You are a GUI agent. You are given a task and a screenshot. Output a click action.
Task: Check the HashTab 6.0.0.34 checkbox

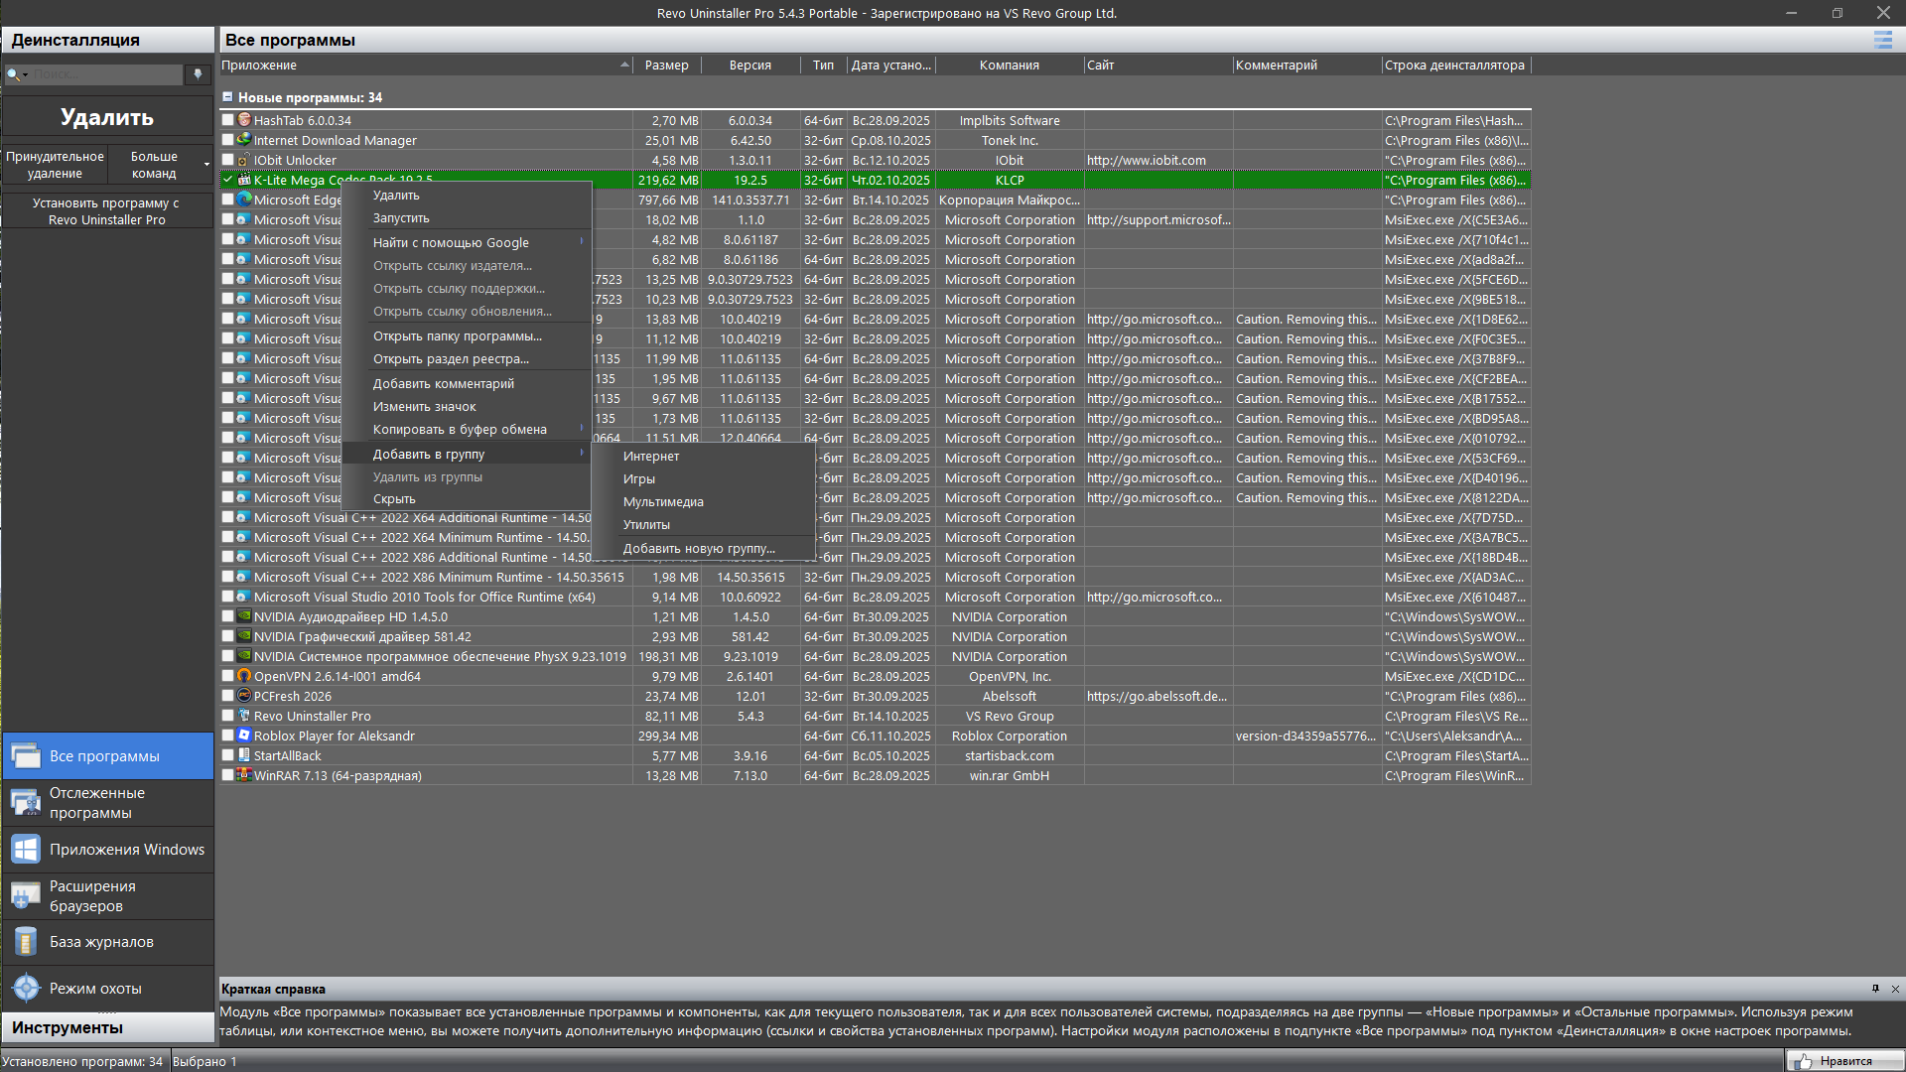227,120
